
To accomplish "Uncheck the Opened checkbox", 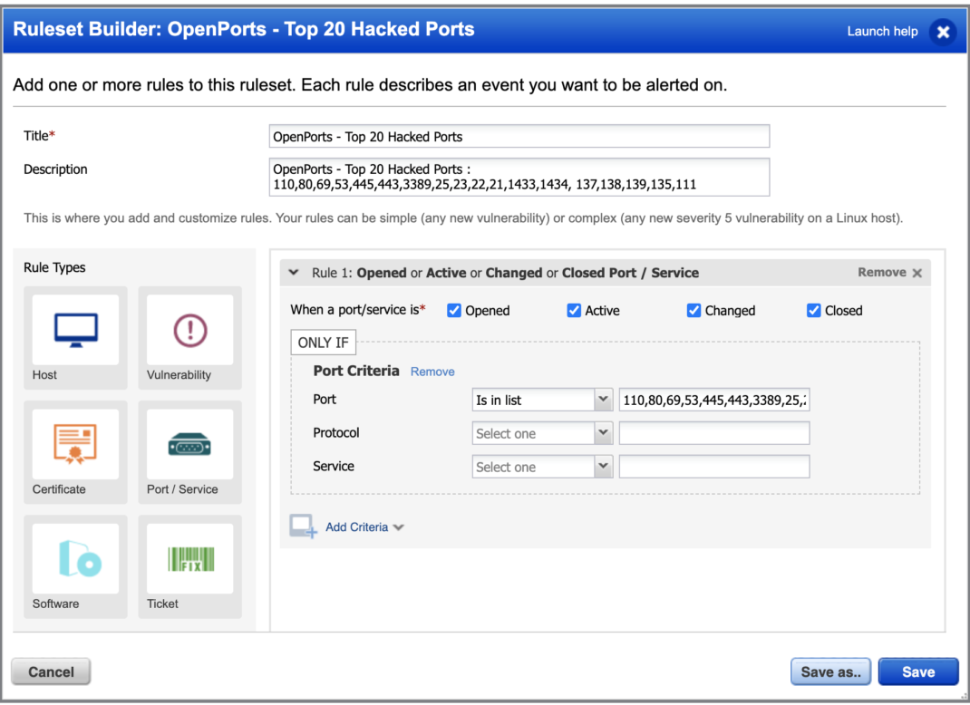I will click(x=455, y=311).
